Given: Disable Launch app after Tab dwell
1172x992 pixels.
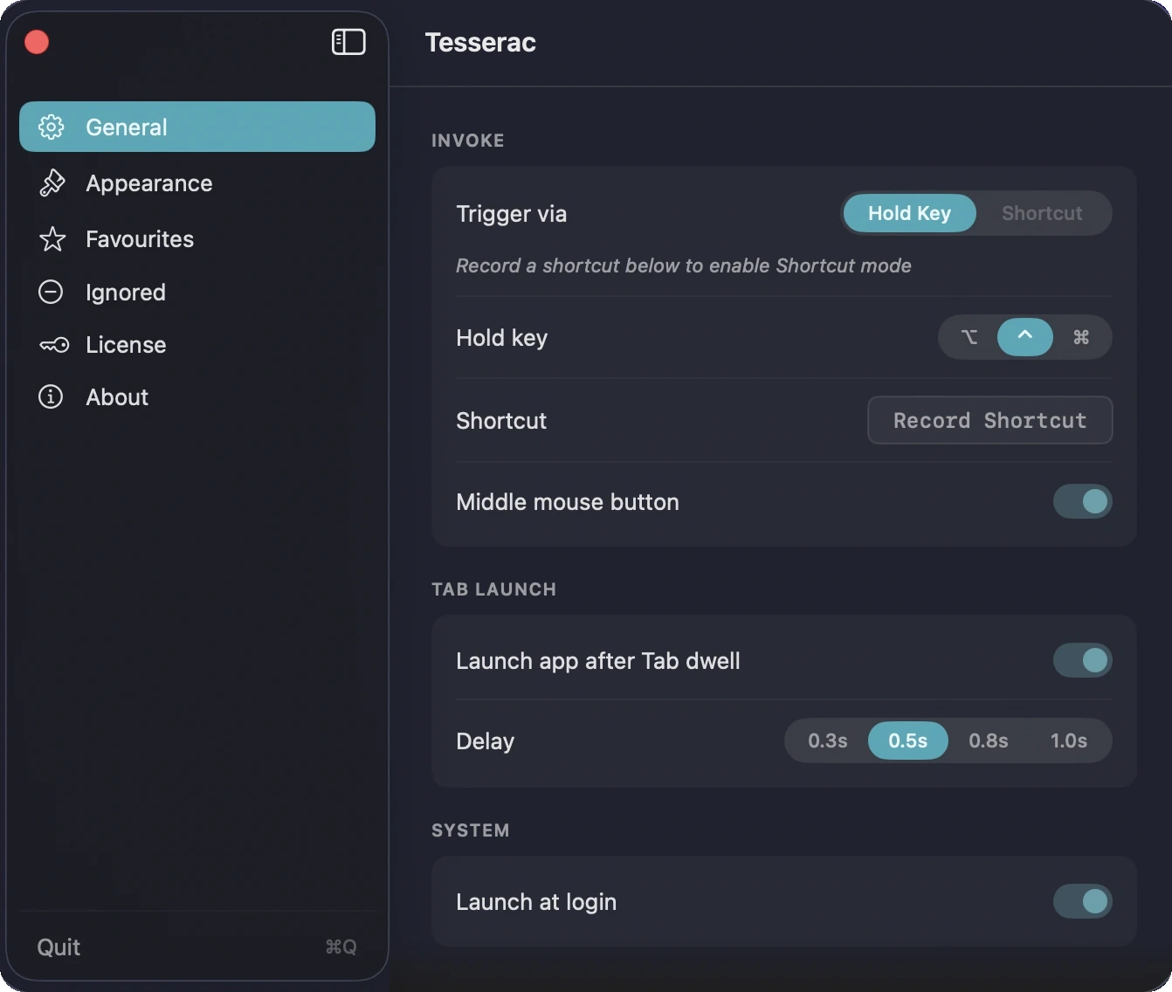Looking at the screenshot, I should 1082,660.
